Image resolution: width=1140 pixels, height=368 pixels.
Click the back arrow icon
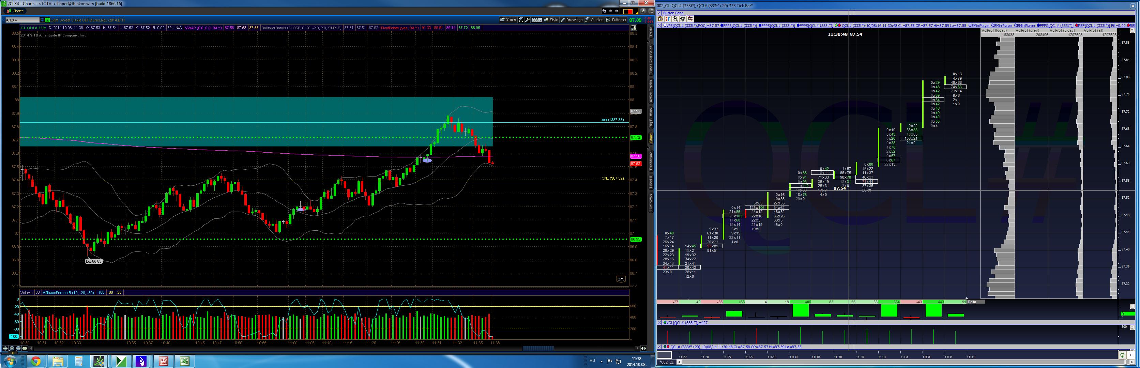pos(610,11)
